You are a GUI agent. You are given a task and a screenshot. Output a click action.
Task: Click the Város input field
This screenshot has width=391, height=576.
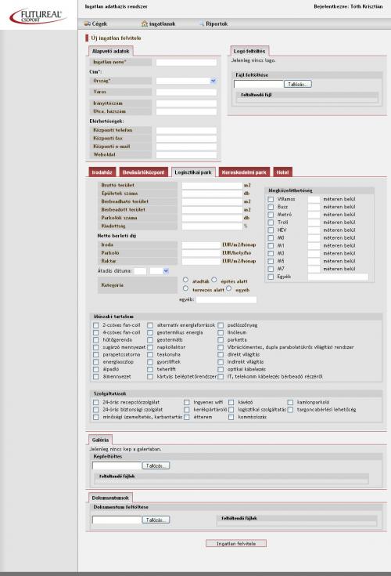pyautogui.click(x=186, y=92)
